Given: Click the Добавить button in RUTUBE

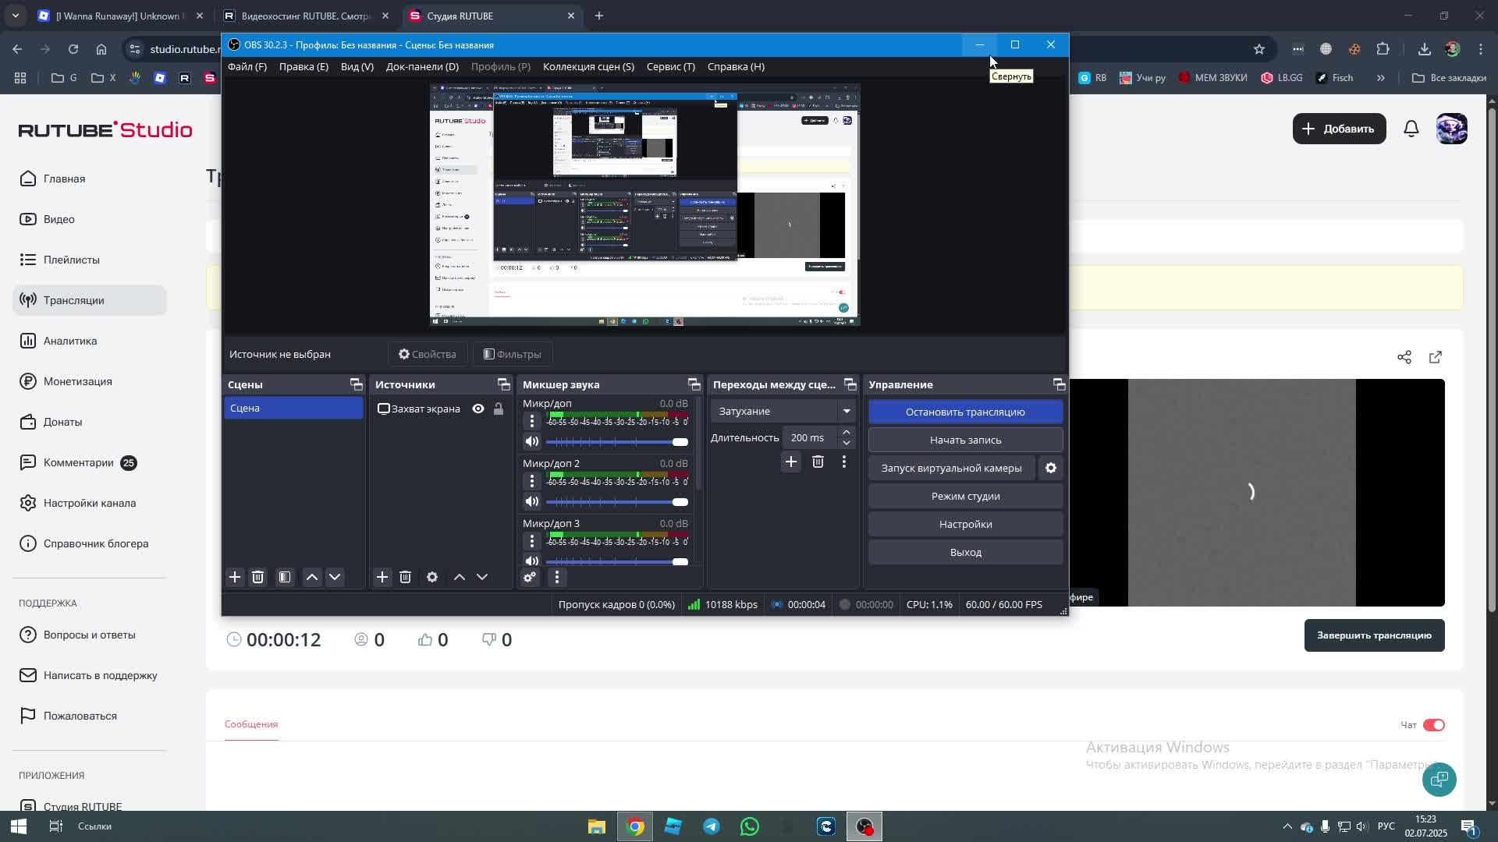Looking at the screenshot, I should pos(1339,129).
